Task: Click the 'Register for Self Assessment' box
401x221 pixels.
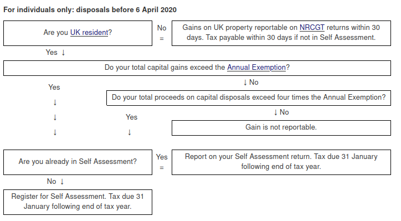Action: pyautogui.click(x=78, y=202)
